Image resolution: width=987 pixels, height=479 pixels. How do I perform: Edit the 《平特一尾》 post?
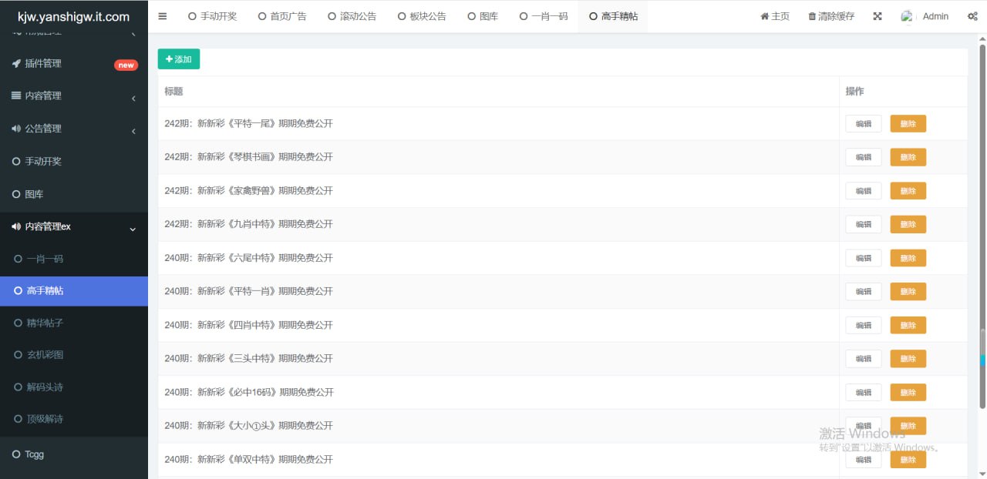click(863, 124)
